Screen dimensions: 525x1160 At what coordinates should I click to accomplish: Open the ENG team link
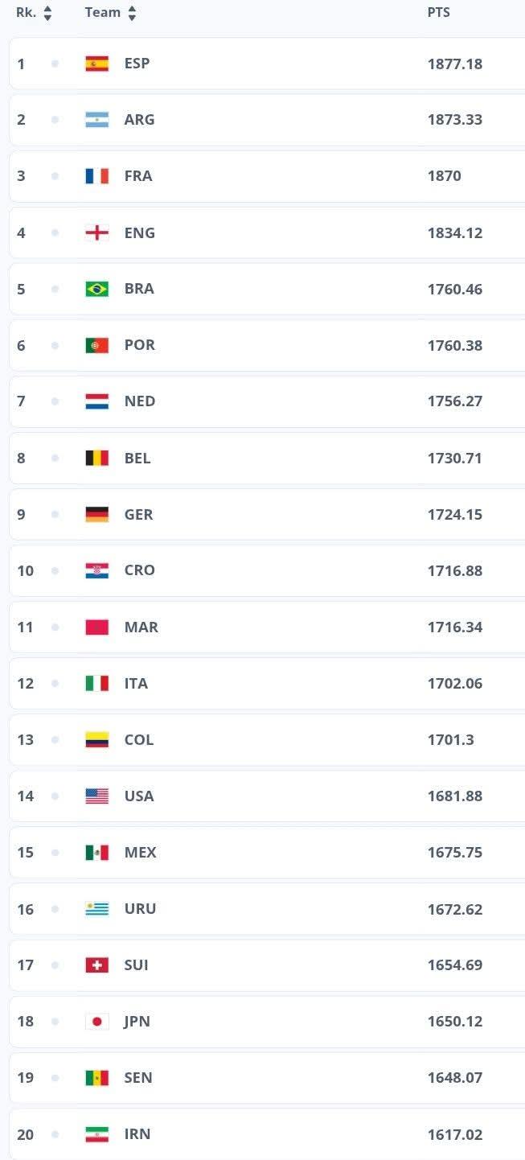pyautogui.click(x=139, y=232)
